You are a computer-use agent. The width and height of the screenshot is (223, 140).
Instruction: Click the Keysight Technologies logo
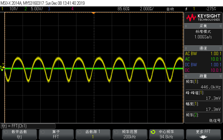pyautogui.click(x=203, y=18)
